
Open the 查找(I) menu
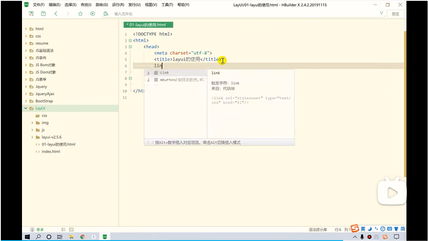(86, 5)
